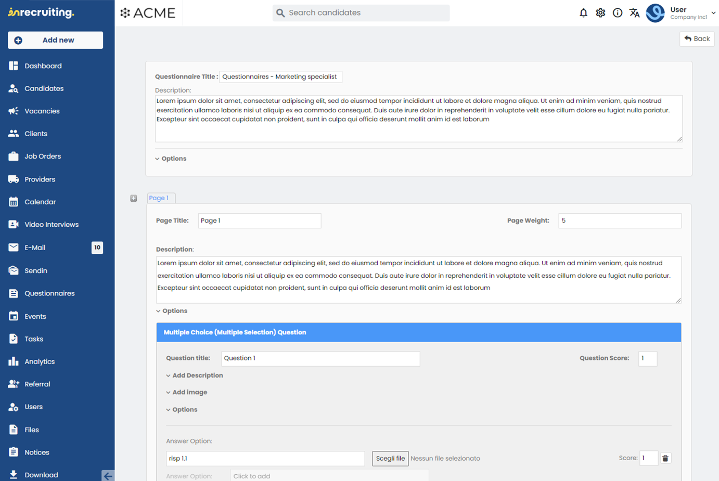Collapse the sidebar with arrow icon
Screen dimensions: 719x481
tap(108, 475)
